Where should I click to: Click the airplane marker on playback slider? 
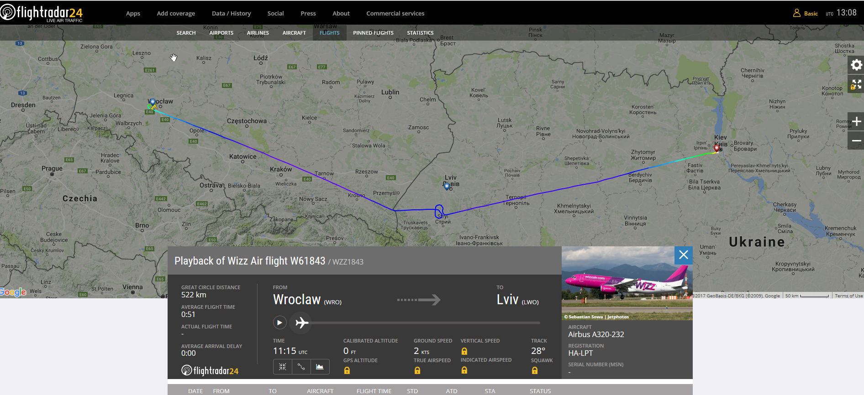pos(301,323)
